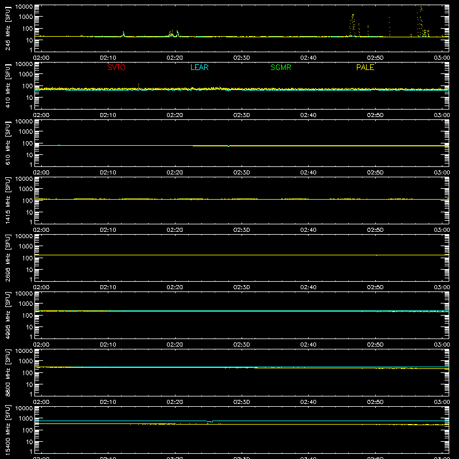Select the '2695 MHz [SFU]' axis title
This screenshot has height=459, width=459.
click(7, 258)
